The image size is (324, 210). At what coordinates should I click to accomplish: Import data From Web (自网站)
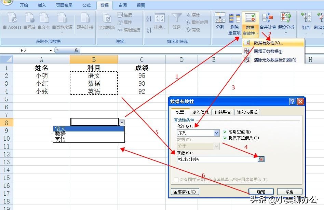coord(29,20)
